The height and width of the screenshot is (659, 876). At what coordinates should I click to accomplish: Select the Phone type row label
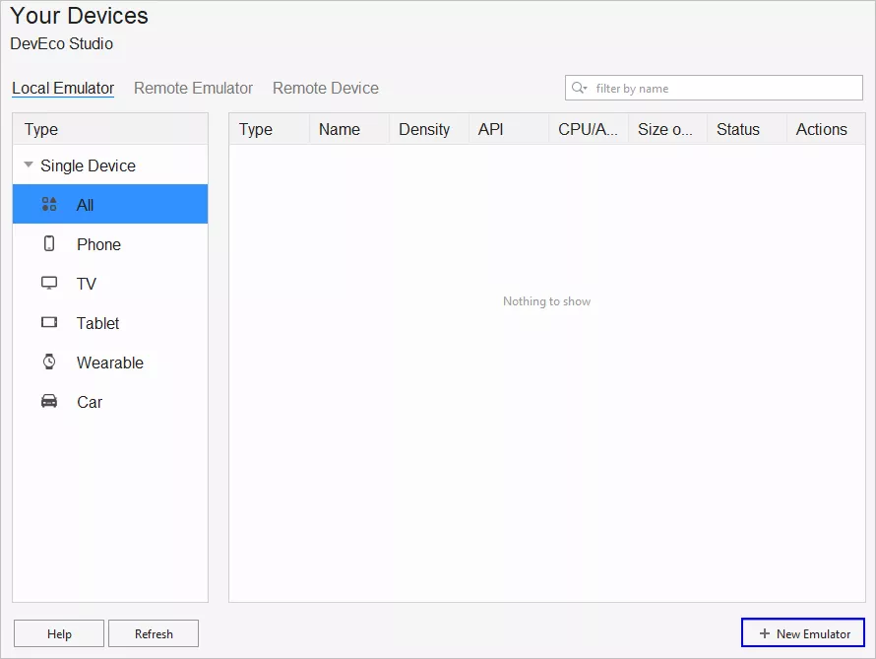pyautogui.click(x=98, y=244)
